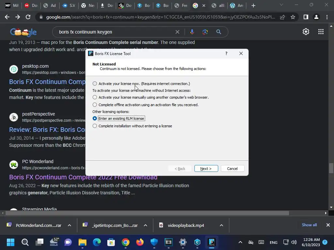
Task: Open Task View on taskbar
Action: [39, 242]
